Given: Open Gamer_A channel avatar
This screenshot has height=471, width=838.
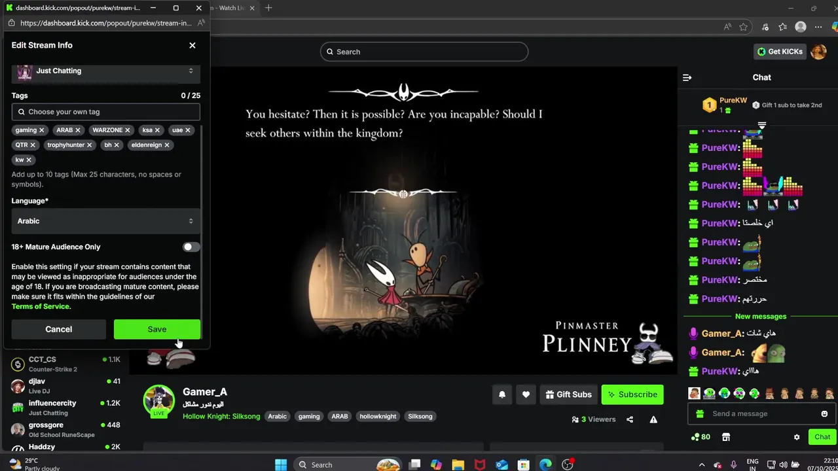Looking at the screenshot, I should (159, 401).
